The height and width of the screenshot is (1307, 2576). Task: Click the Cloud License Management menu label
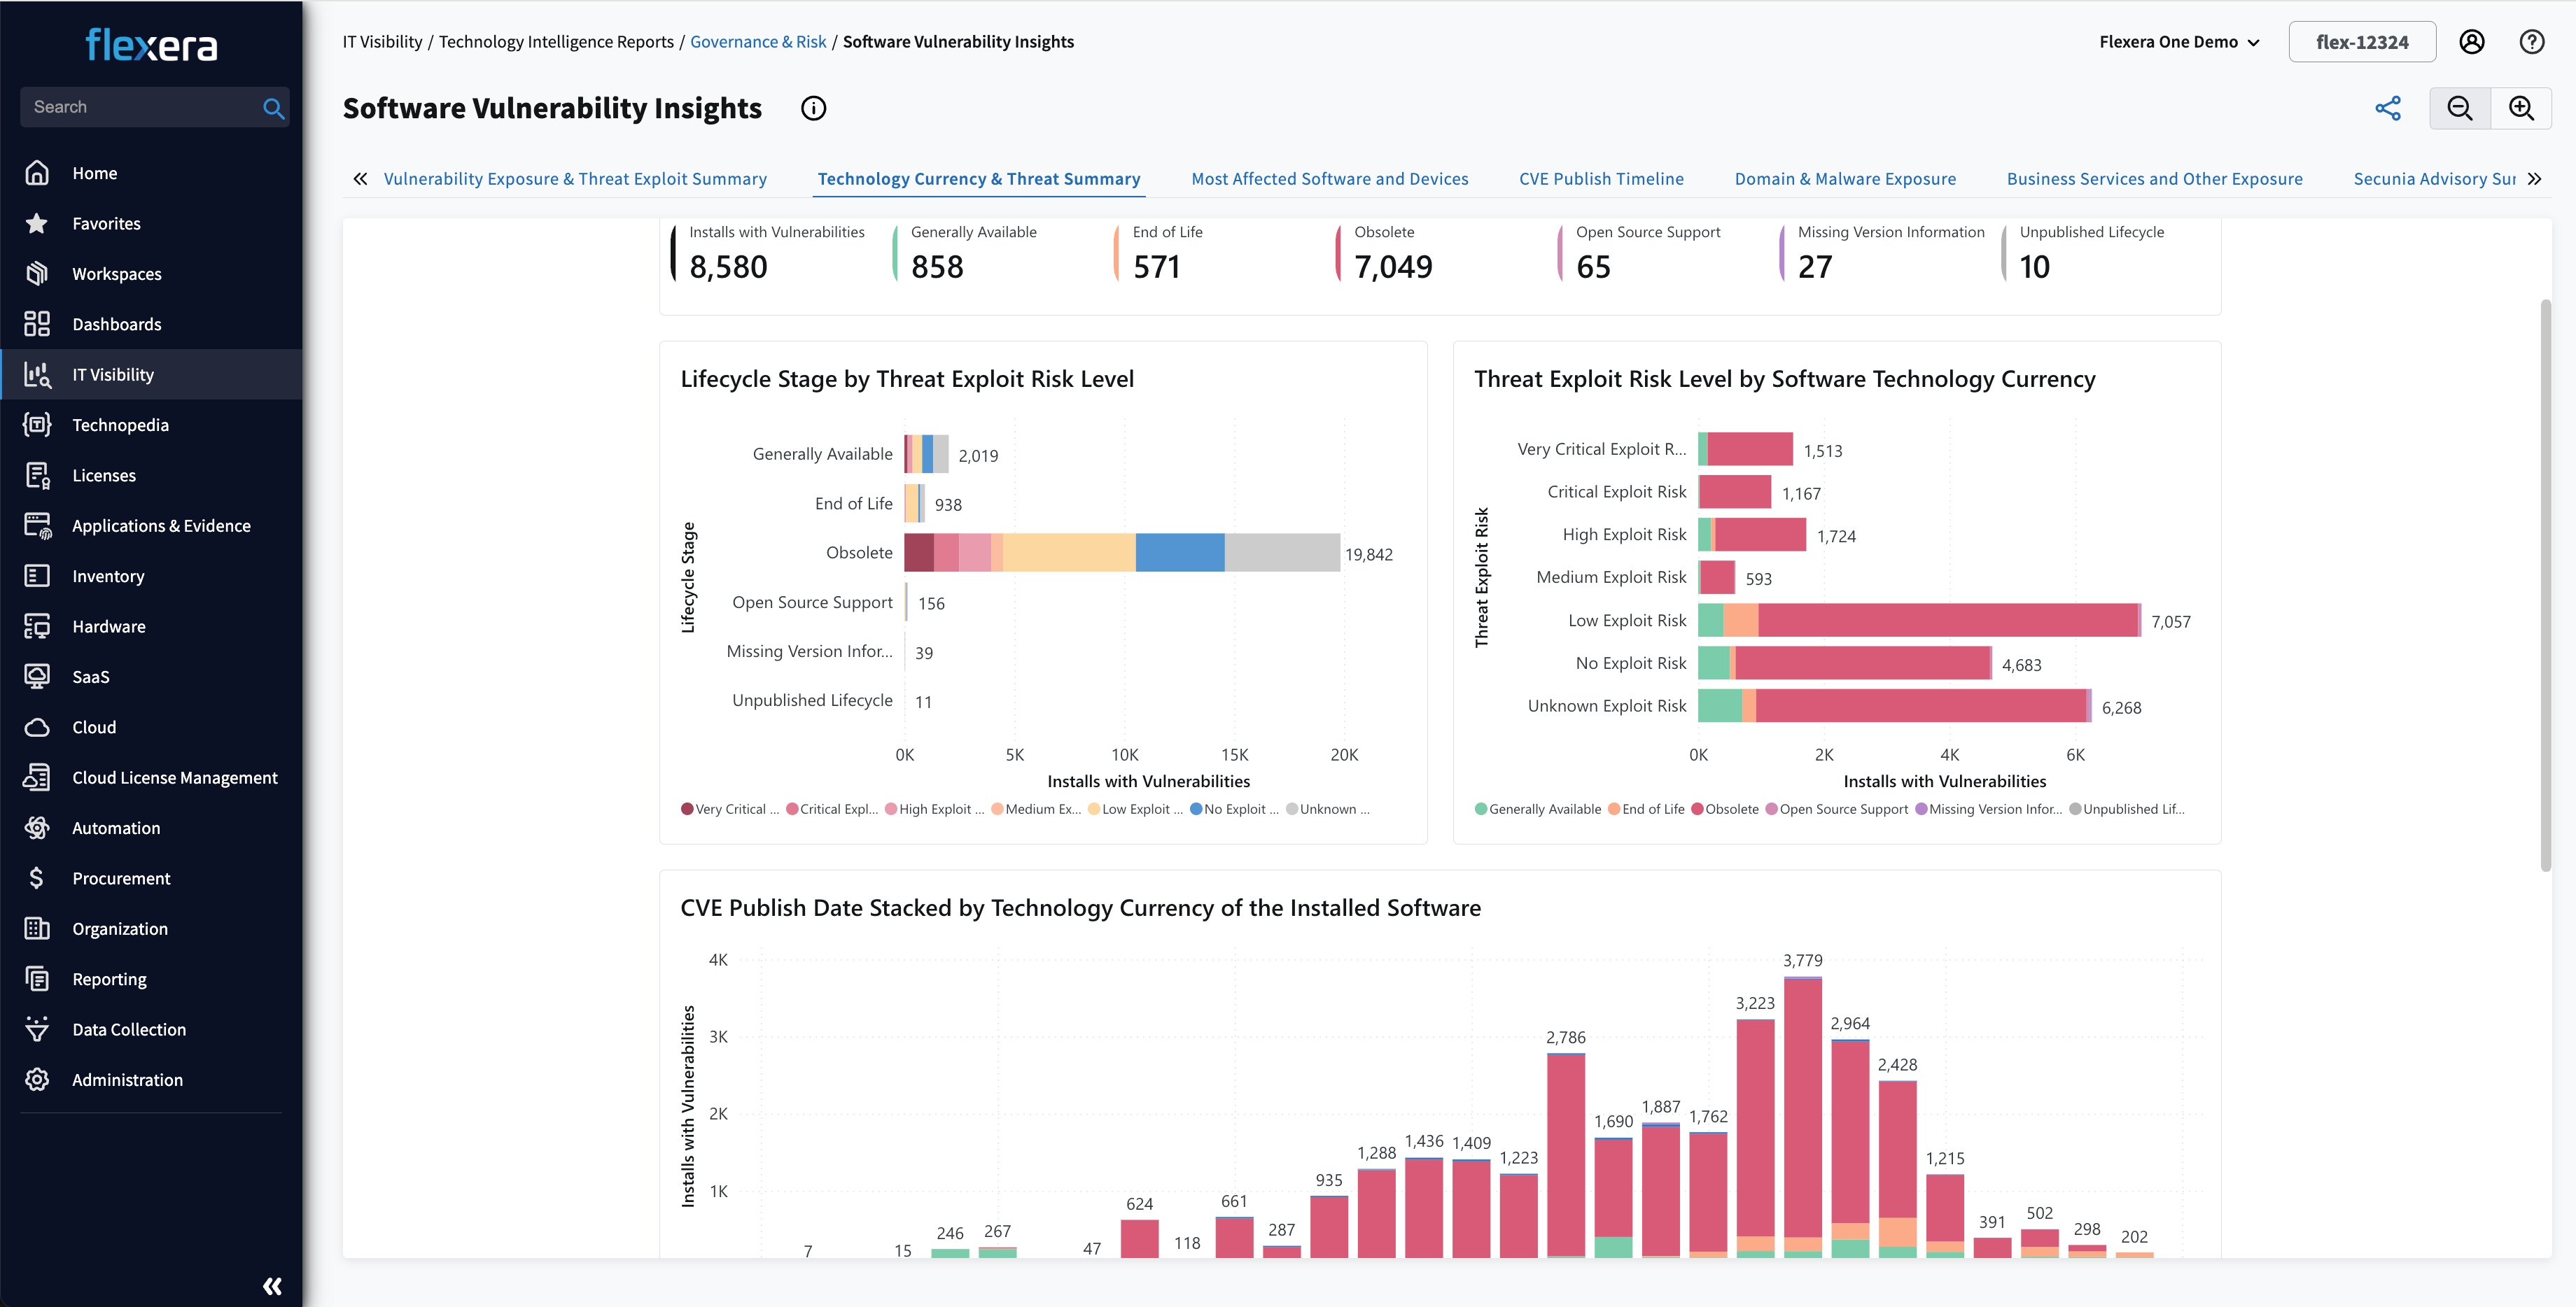pos(175,777)
